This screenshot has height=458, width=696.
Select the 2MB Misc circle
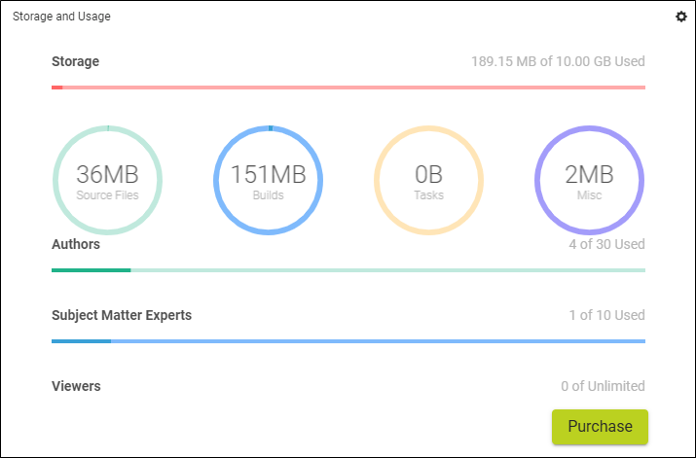(x=590, y=181)
